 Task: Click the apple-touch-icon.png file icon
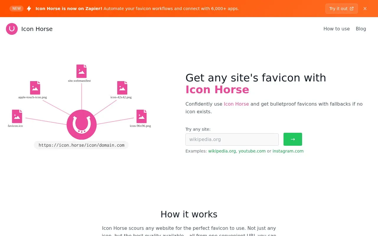point(35,88)
